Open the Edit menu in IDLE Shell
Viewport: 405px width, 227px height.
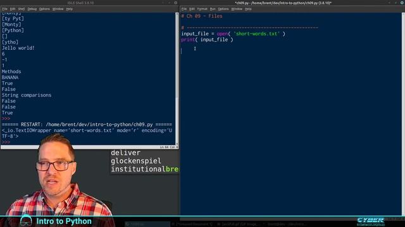[13, 9]
